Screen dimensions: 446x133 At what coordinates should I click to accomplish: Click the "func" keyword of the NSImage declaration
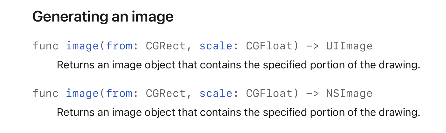point(45,93)
